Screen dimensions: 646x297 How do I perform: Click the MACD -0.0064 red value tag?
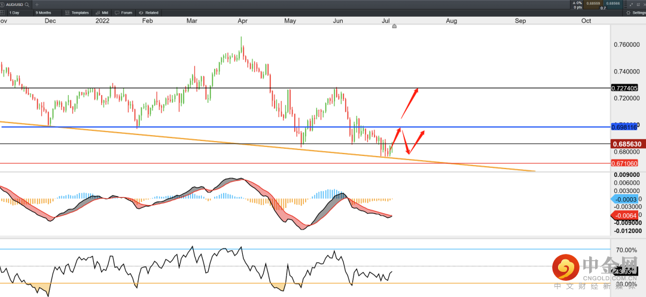[x=624, y=216]
